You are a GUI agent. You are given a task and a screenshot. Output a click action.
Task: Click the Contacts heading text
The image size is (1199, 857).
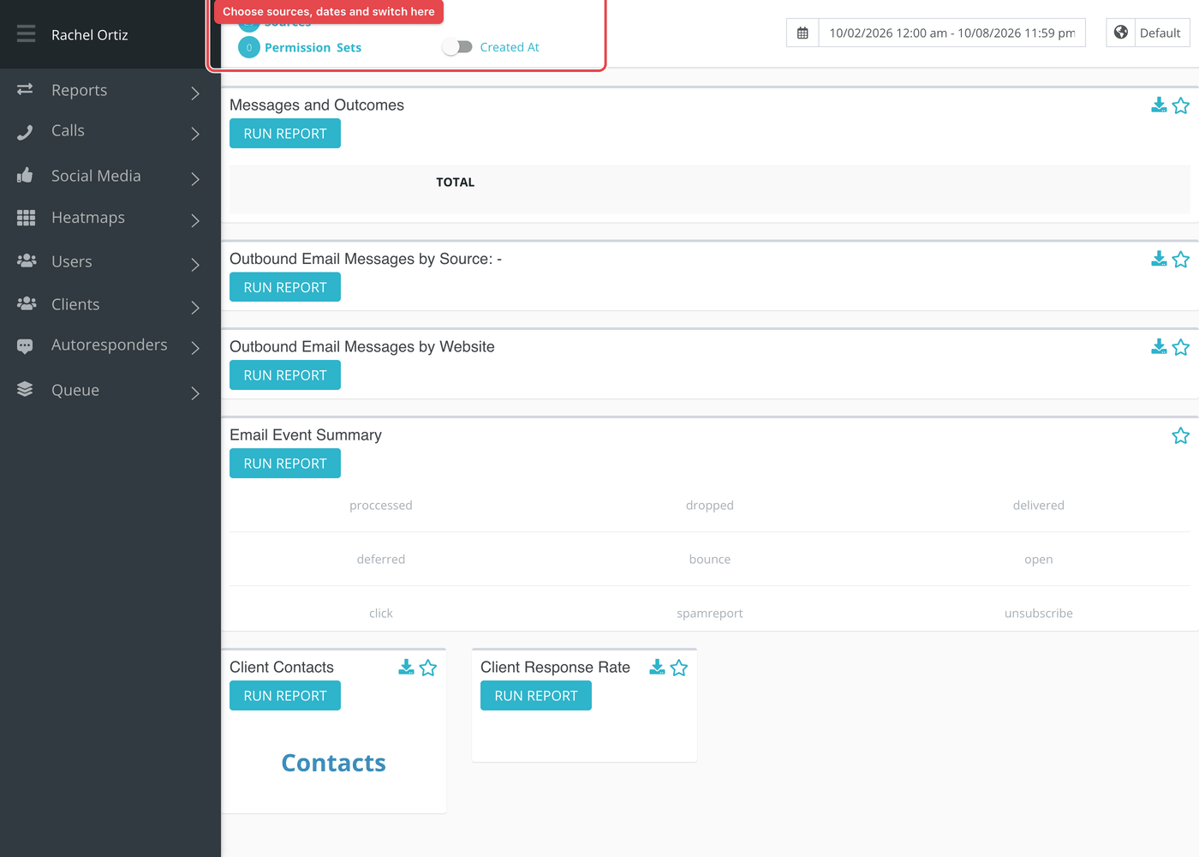tap(334, 763)
